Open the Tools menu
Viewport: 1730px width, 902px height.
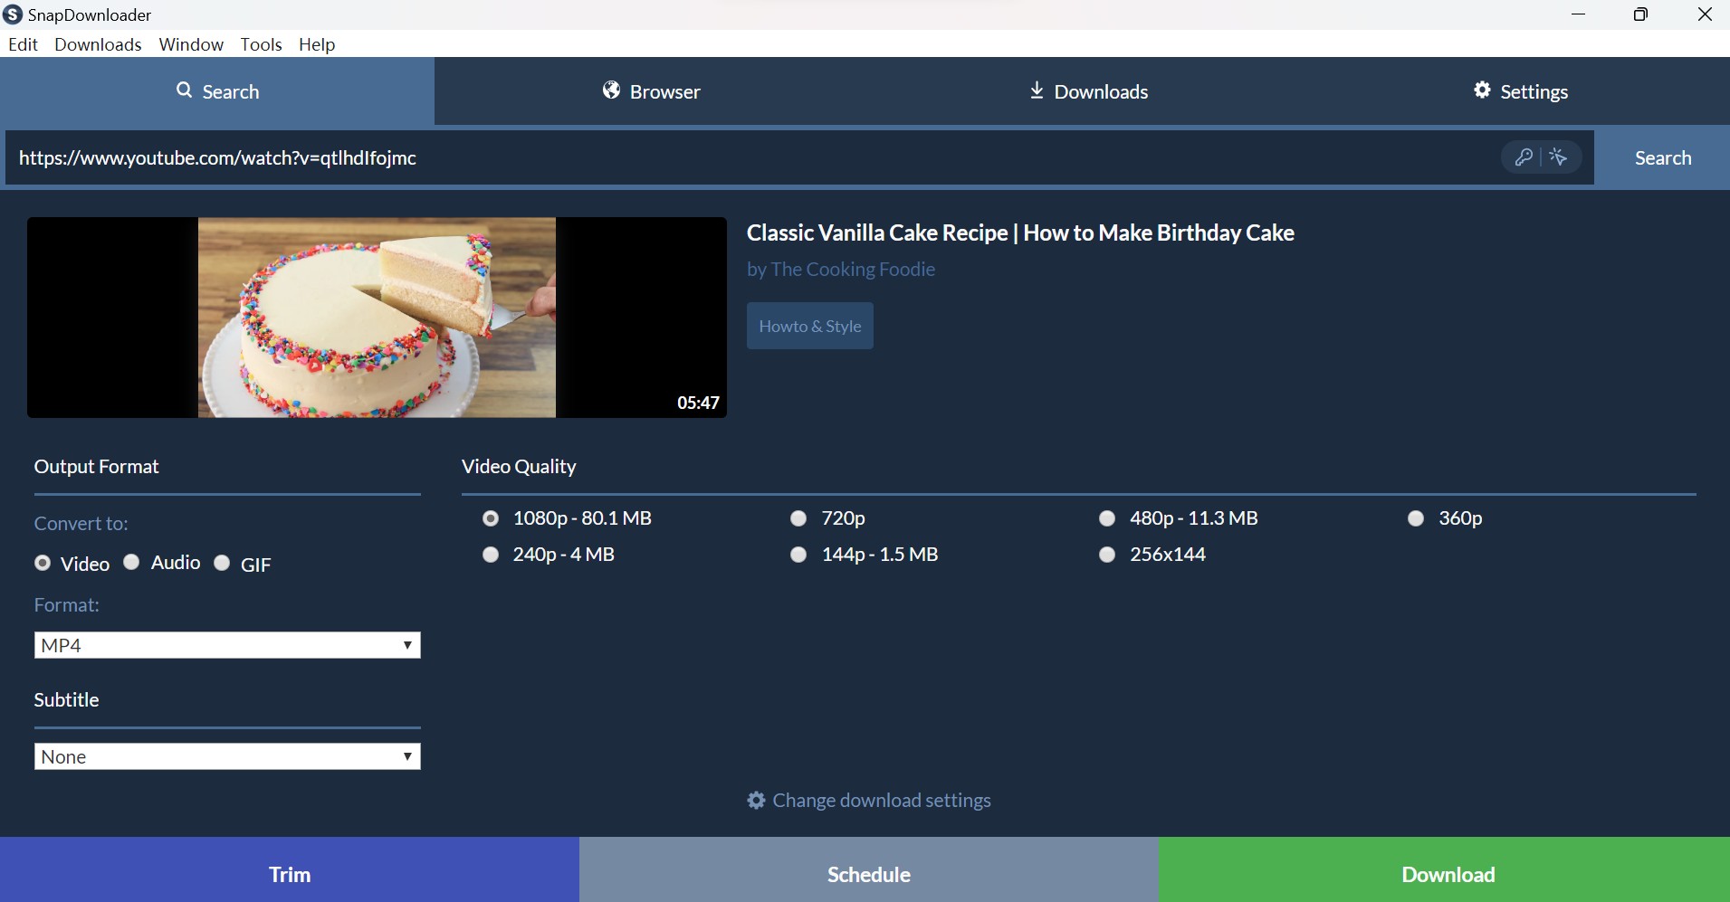pos(261,43)
